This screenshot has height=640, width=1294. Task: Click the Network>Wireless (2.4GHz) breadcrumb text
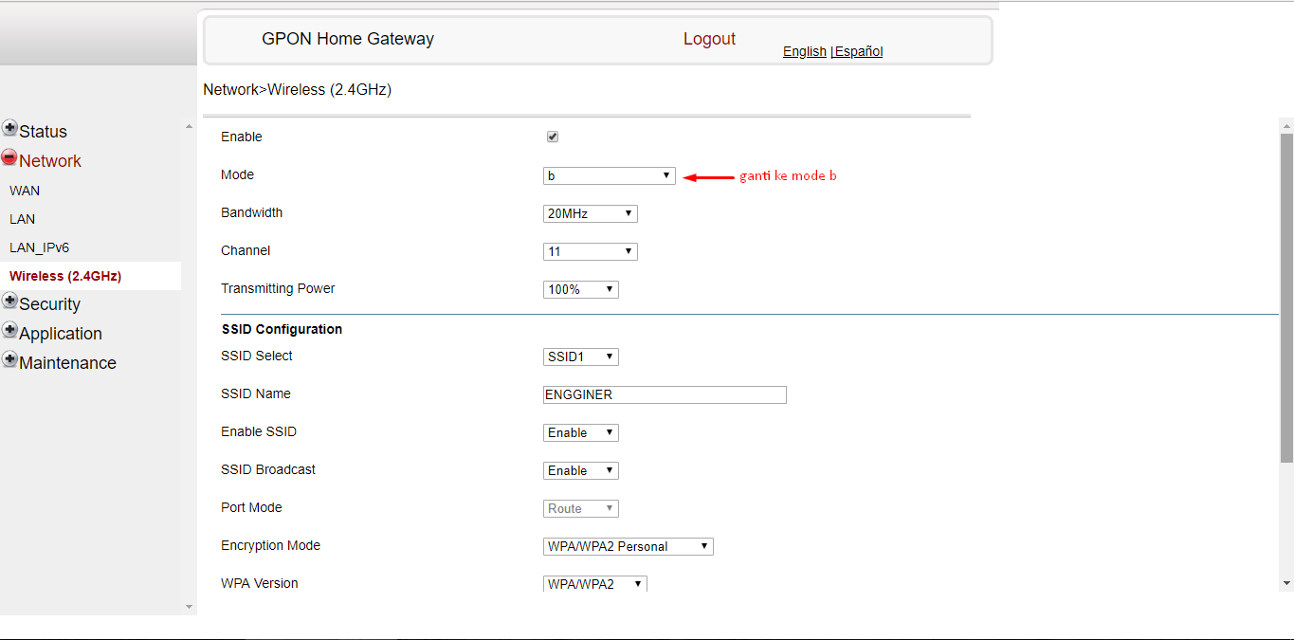(298, 89)
